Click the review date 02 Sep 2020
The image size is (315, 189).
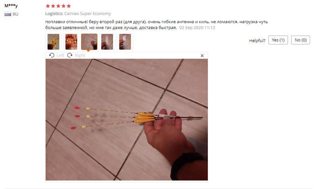click(197, 27)
